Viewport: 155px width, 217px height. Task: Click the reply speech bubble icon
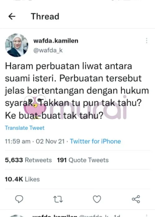pos(19,199)
